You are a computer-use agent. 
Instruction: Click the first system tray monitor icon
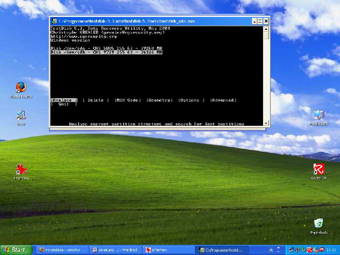tap(291, 250)
